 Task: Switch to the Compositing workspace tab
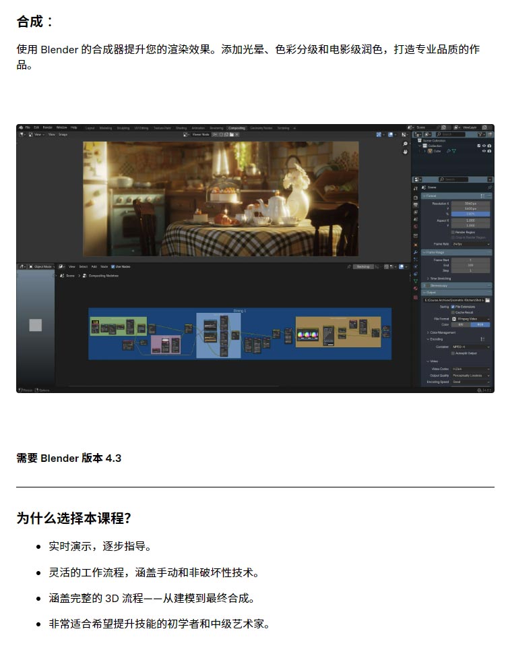236,127
